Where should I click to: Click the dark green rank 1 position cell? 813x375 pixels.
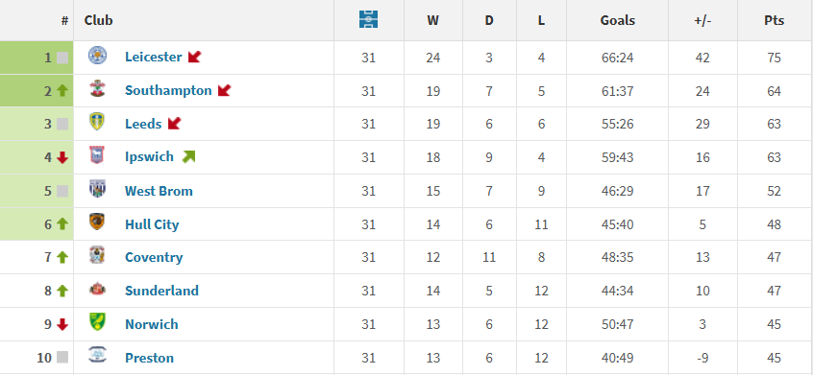37,58
